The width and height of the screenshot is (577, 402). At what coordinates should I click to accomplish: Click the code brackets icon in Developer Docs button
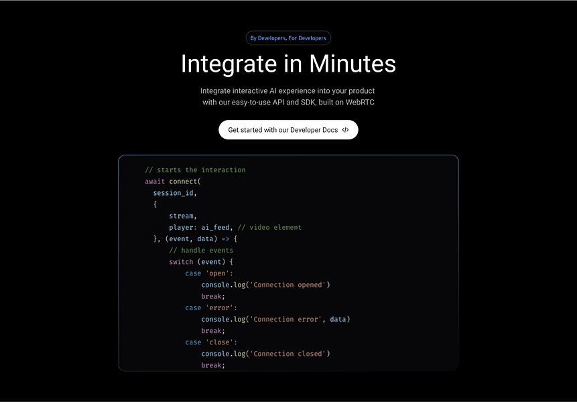tap(345, 130)
